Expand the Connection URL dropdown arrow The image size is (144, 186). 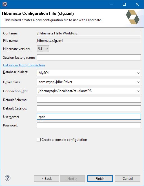pyautogui.click(x=138, y=91)
